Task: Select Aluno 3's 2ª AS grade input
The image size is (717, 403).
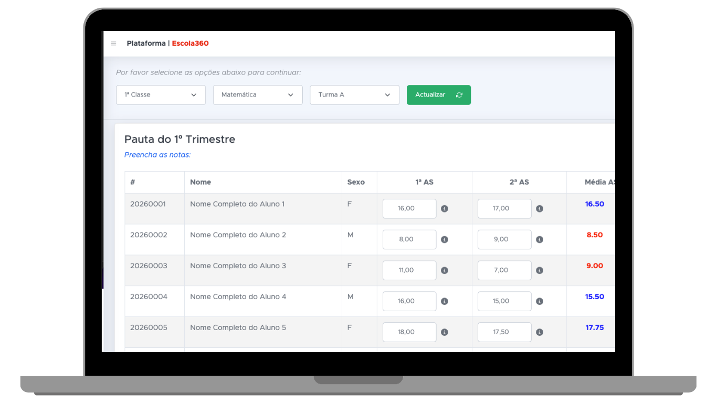Action: 504,271
